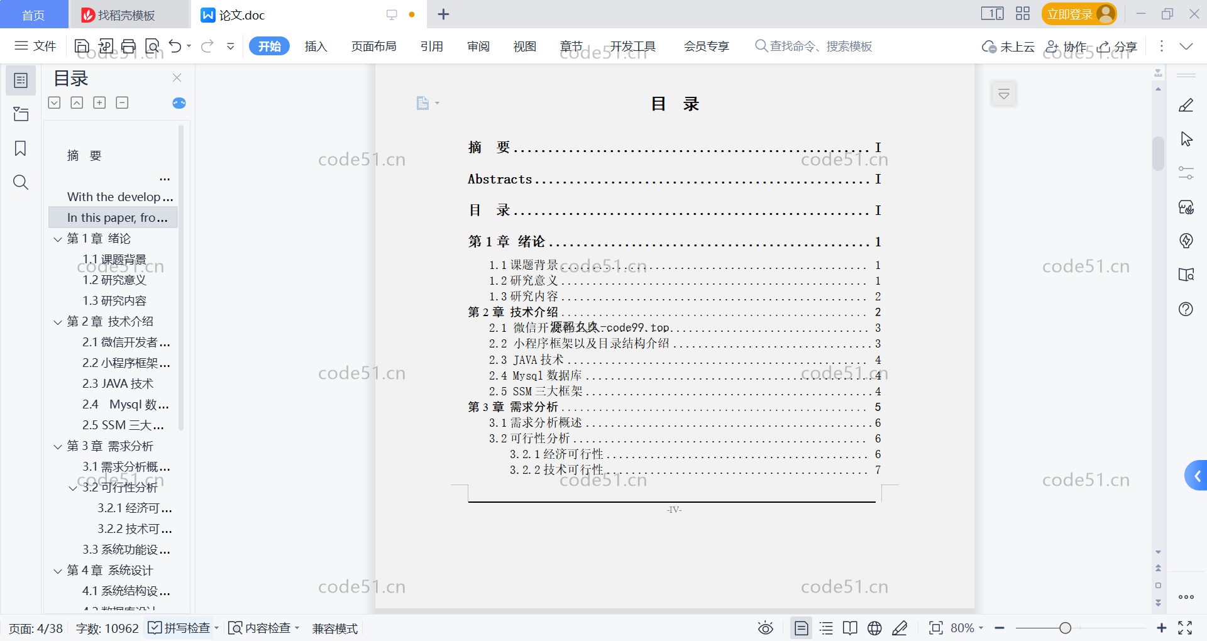Click the fit page zoom icon
This screenshot has height=641, width=1207.
[x=935, y=628]
